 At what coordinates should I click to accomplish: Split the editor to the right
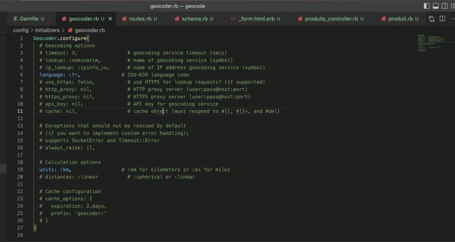click(442, 19)
